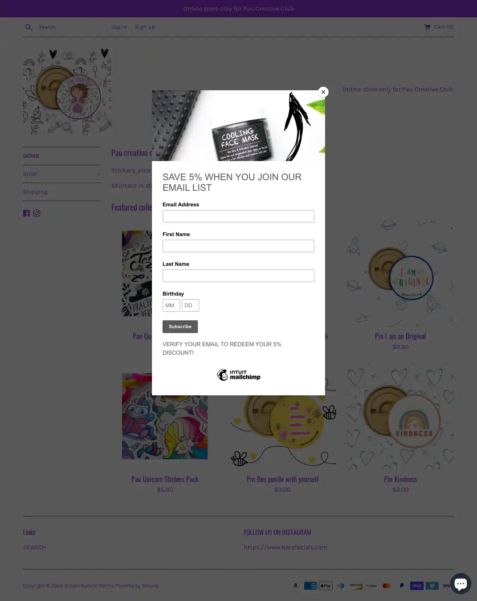Screen dimensions: 477x601
Task: Open the Pin Kindness product thumbnail
Action: [x=400, y=417]
